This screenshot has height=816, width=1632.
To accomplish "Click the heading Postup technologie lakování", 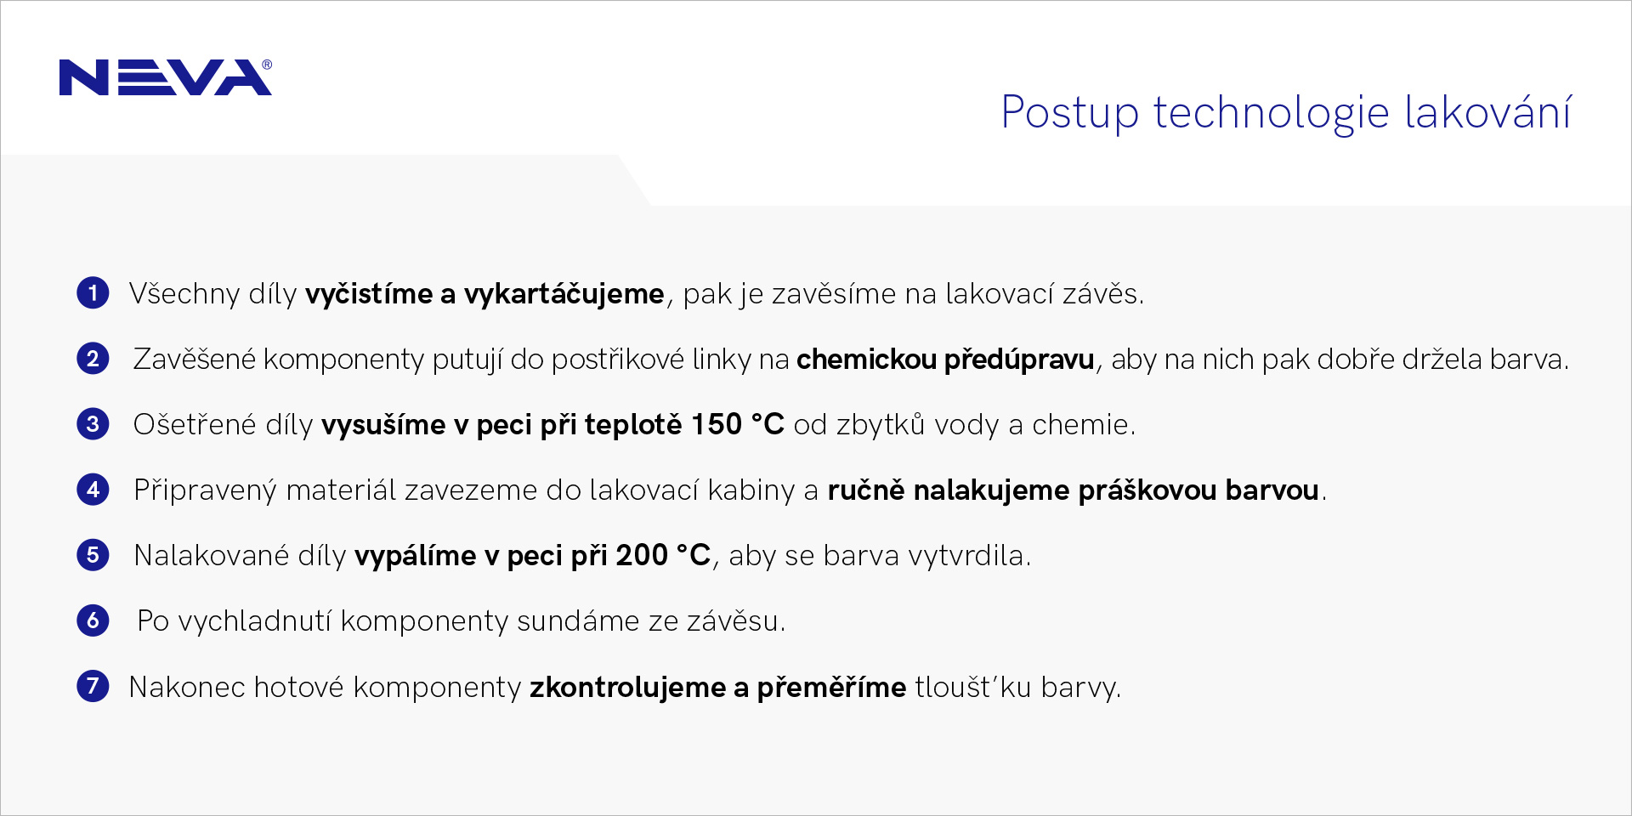I will (1286, 112).
